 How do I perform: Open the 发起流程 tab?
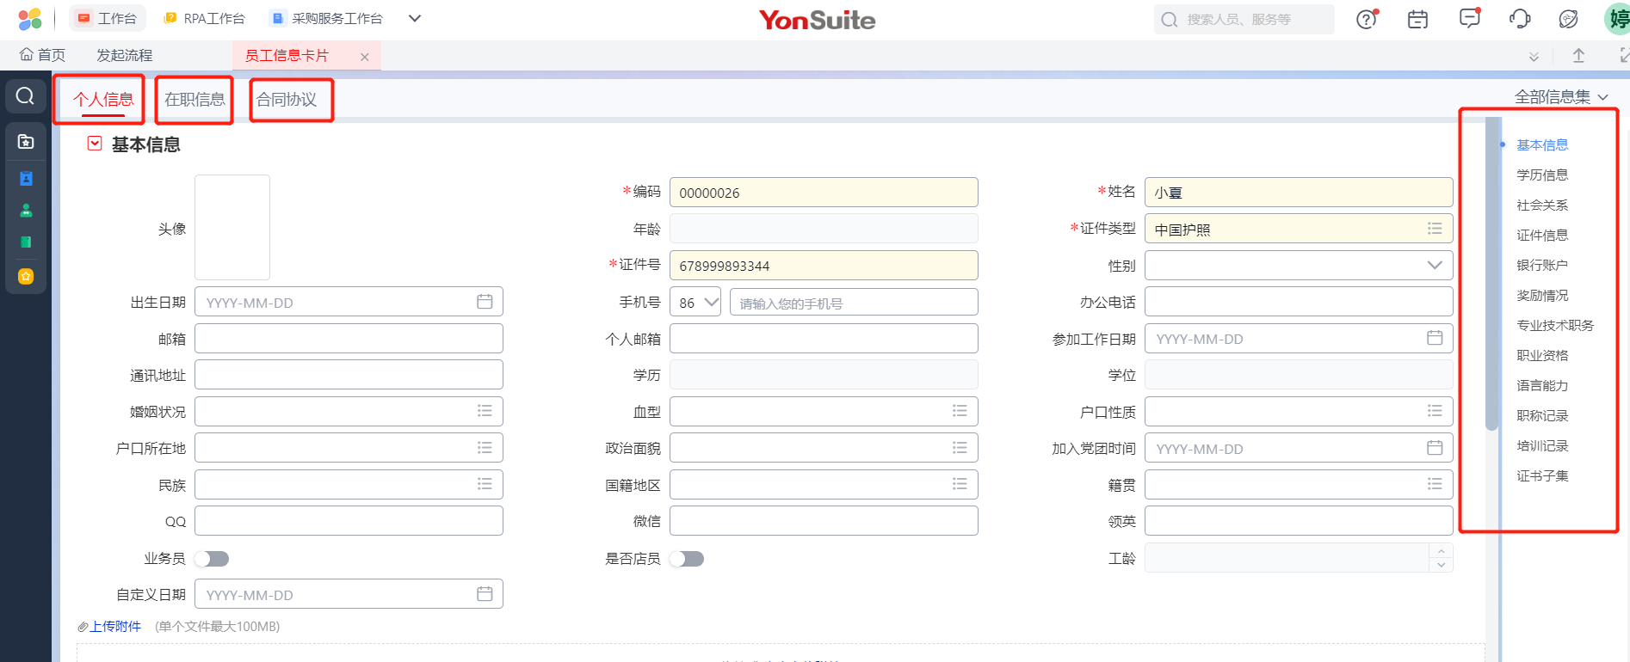coord(125,55)
